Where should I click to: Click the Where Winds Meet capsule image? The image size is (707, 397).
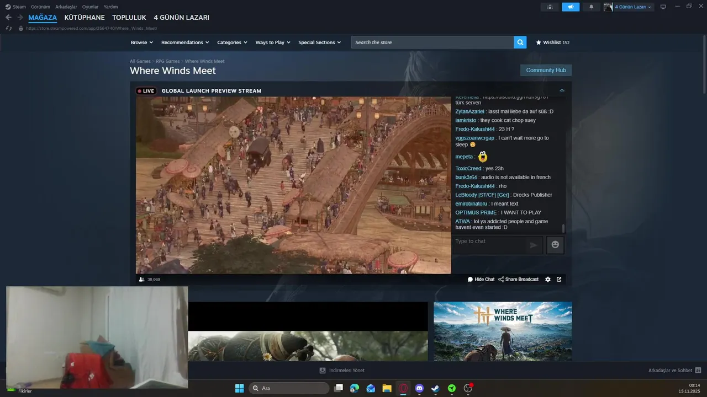click(503, 331)
